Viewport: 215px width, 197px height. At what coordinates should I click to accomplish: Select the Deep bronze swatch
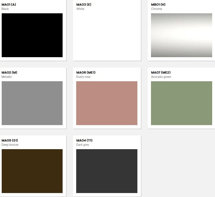32,171
